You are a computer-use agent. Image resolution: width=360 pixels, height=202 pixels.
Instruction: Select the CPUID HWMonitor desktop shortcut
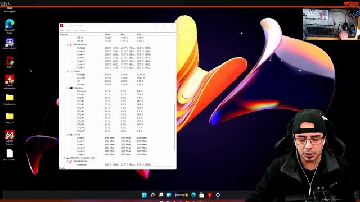(x=10, y=82)
